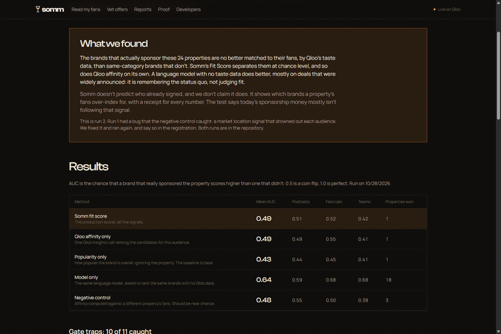Click Qloo affinity Festivals value 0.55
Screen dimensions: 501x334
[331, 239]
